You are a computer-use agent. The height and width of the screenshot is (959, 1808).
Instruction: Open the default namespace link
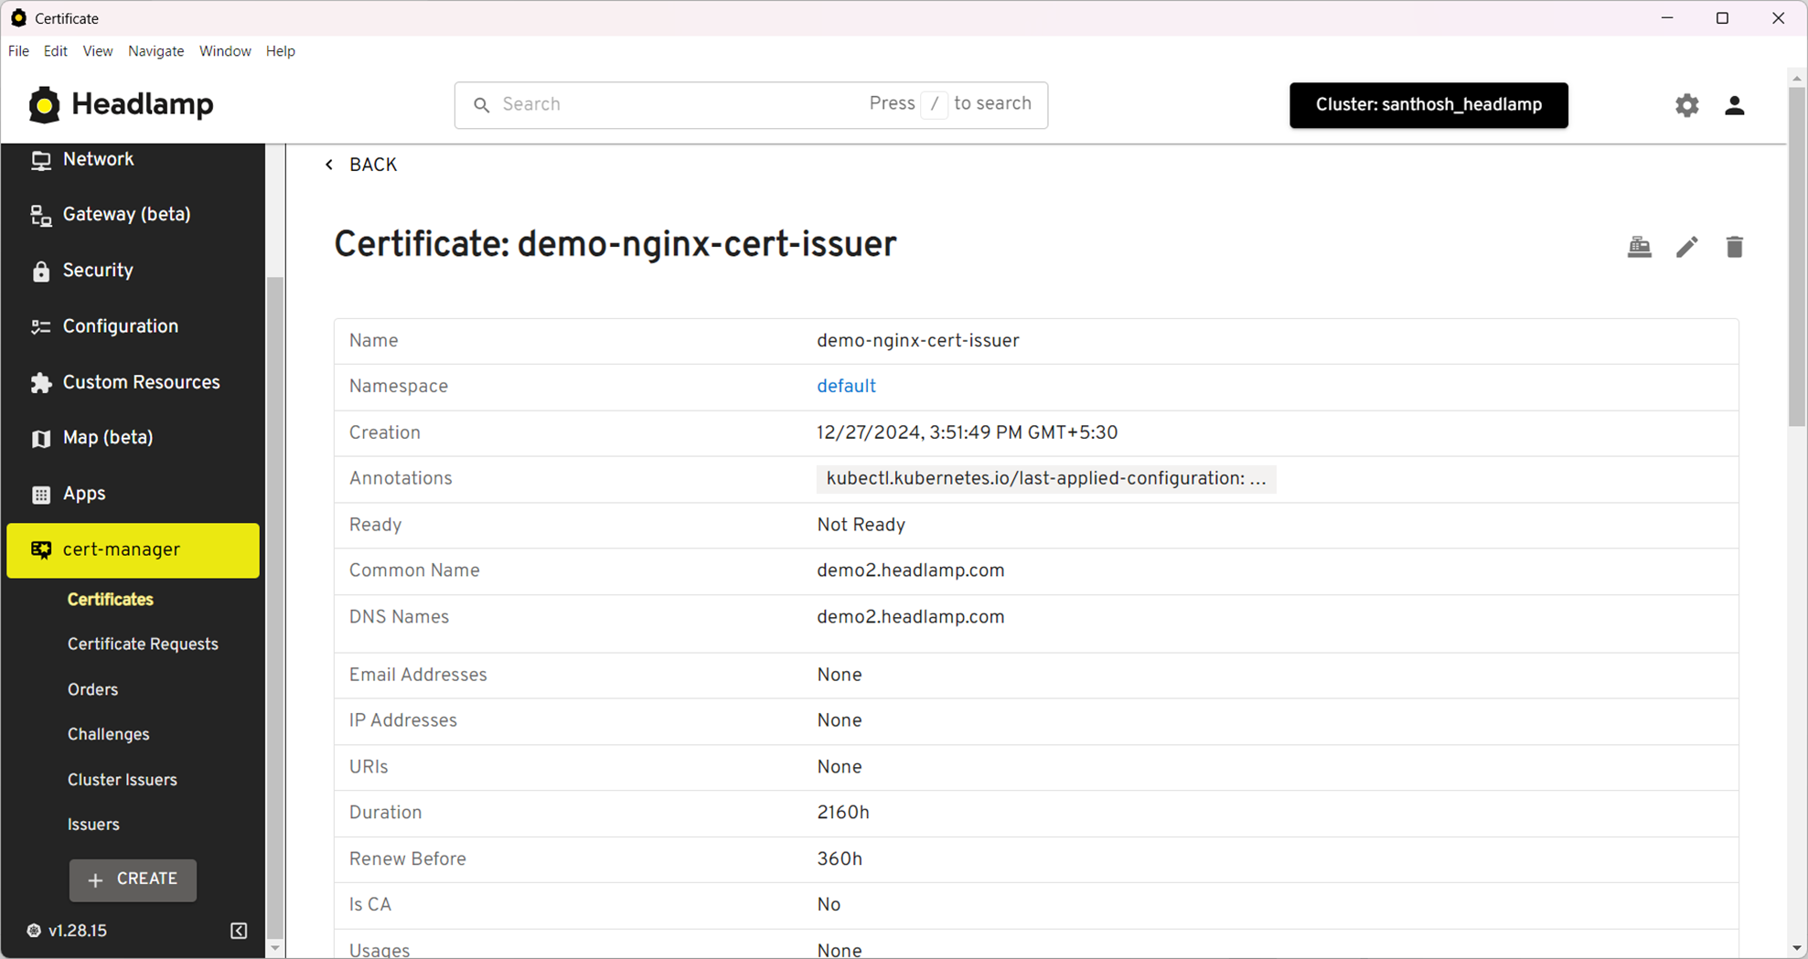846,387
